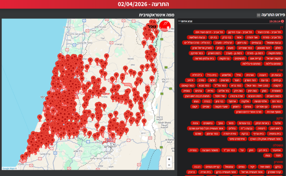Click the כפר קאסם tag
286x176 pixels.
coord(187,86)
